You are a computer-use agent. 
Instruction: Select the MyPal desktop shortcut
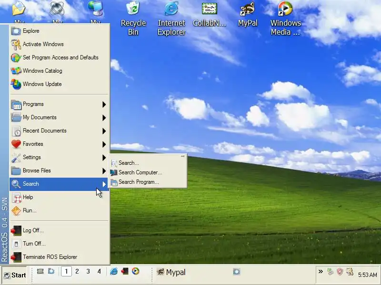coord(248,14)
